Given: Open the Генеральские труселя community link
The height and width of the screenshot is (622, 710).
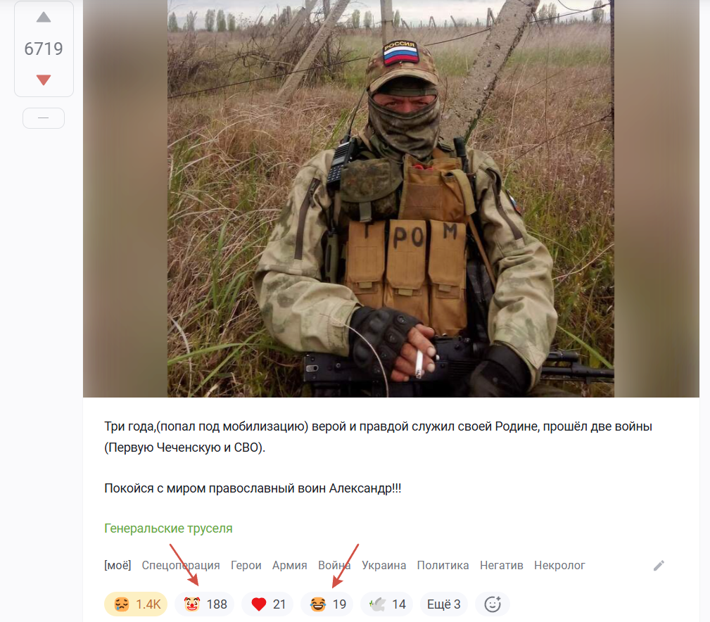Looking at the screenshot, I should (168, 528).
